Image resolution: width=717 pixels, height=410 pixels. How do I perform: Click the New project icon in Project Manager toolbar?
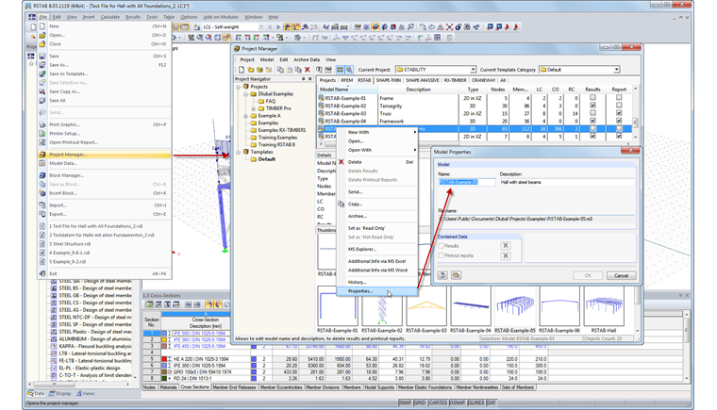tap(241, 70)
